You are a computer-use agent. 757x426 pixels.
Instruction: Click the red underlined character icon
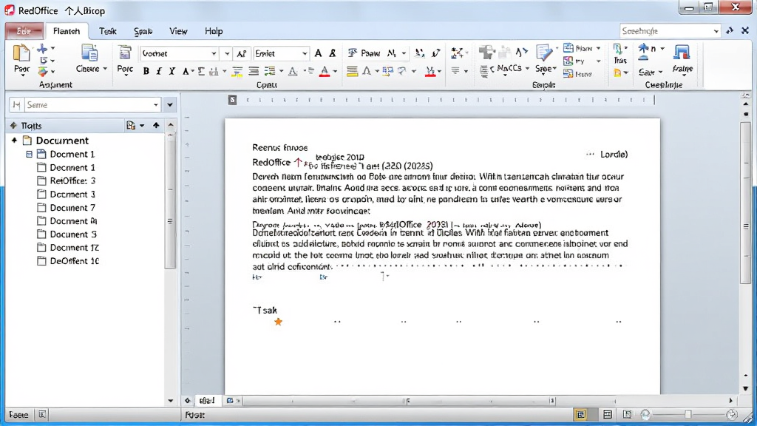click(430, 72)
